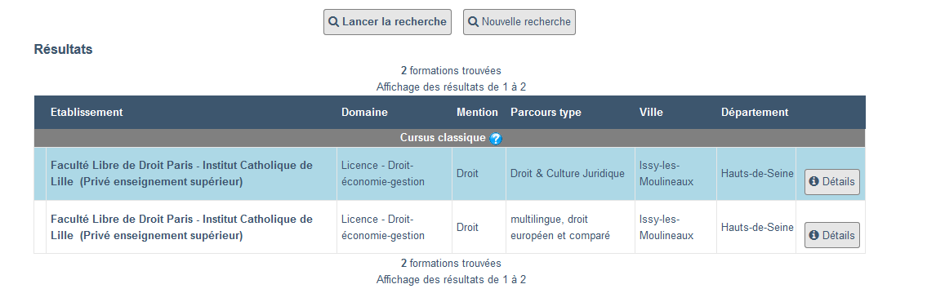Open Détails for Droit & Culture Juridique row
Image resolution: width=936 pixels, height=302 pixels.
pos(832,181)
